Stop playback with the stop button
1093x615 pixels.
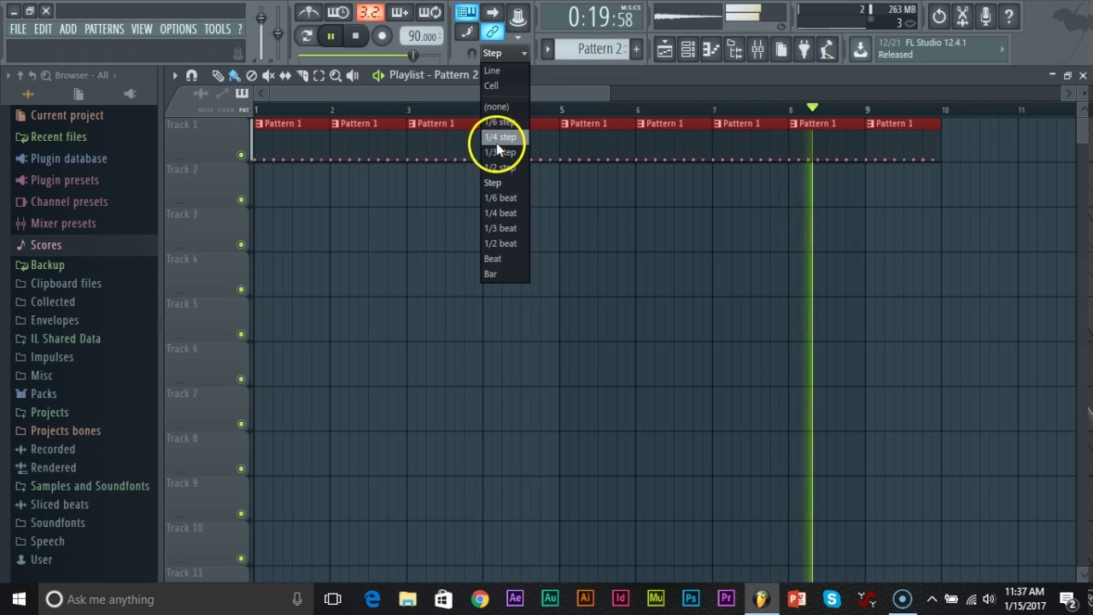[355, 36]
